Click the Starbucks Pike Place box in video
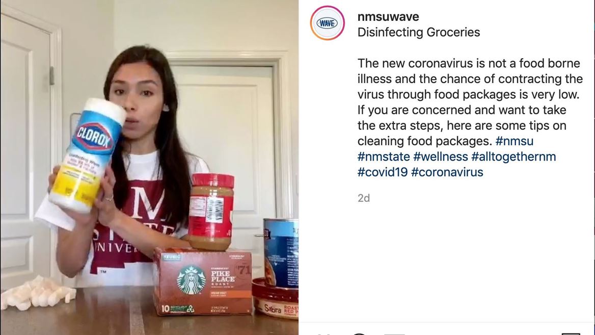Viewport: 595px width, 335px height. tap(203, 281)
